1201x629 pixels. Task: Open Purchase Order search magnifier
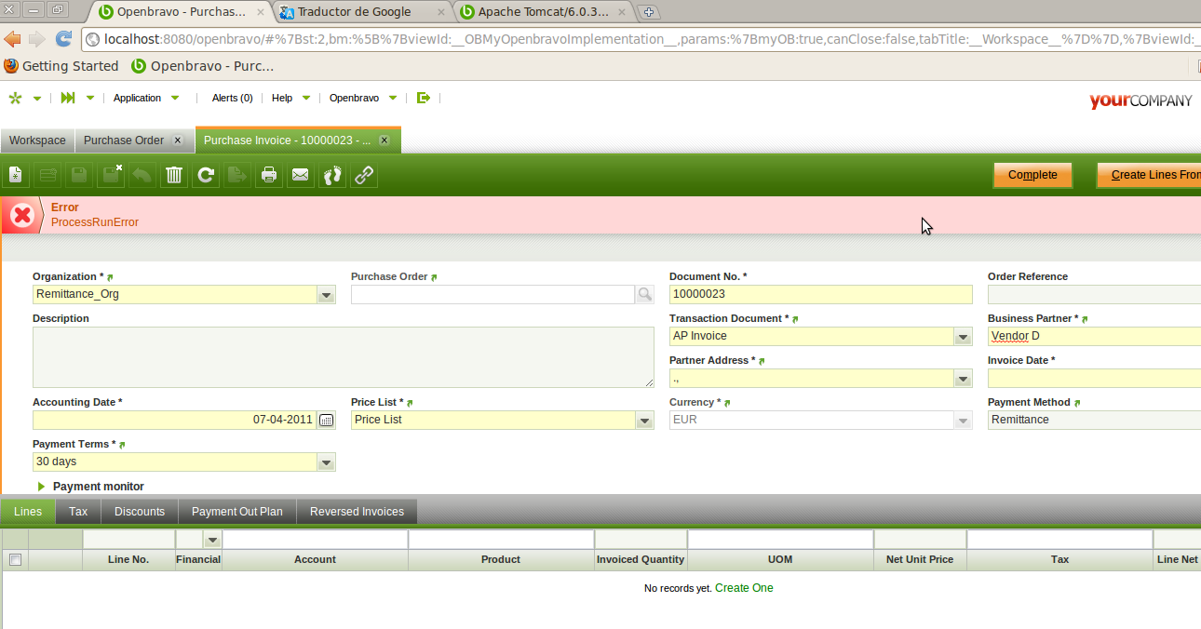click(644, 294)
